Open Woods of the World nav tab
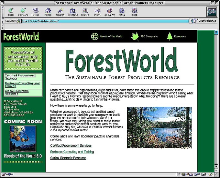The image size is (220, 178). pos(107,36)
